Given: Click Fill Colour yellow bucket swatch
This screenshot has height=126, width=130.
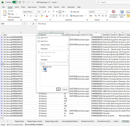Looking at the screenshot, I should click(42, 16).
